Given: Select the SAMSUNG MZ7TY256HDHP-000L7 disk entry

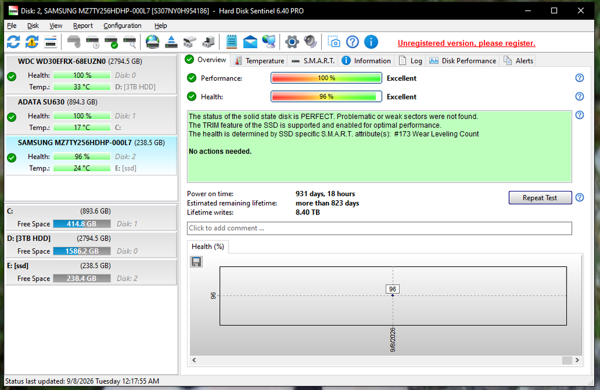Looking at the screenshot, I should click(91, 156).
